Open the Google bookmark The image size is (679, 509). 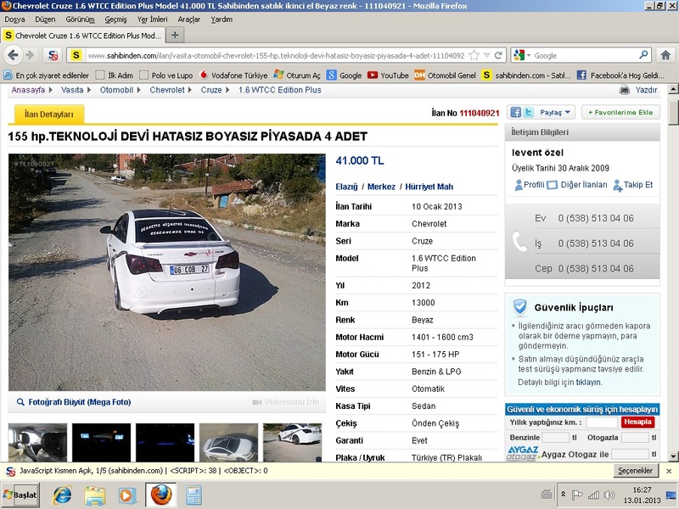pos(345,76)
